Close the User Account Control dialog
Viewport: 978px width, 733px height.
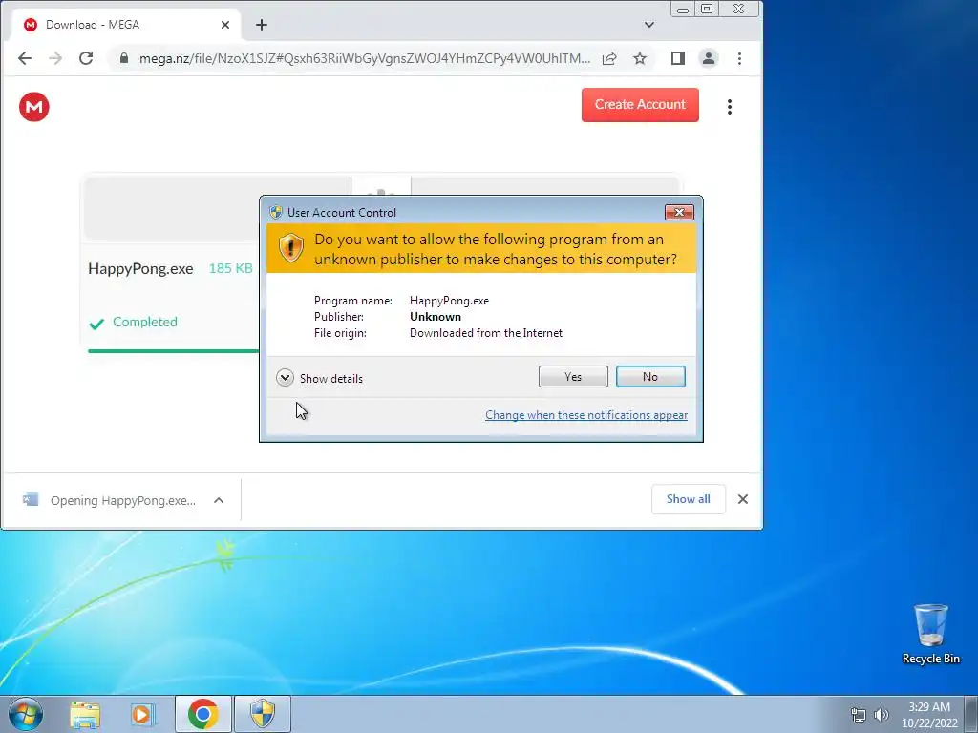pyautogui.click(x=679, y=213)
